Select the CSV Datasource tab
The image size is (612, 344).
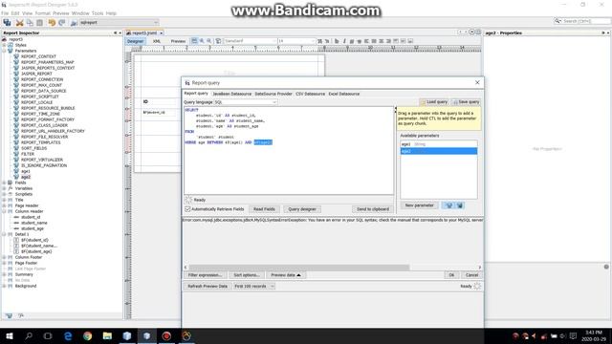310,94
